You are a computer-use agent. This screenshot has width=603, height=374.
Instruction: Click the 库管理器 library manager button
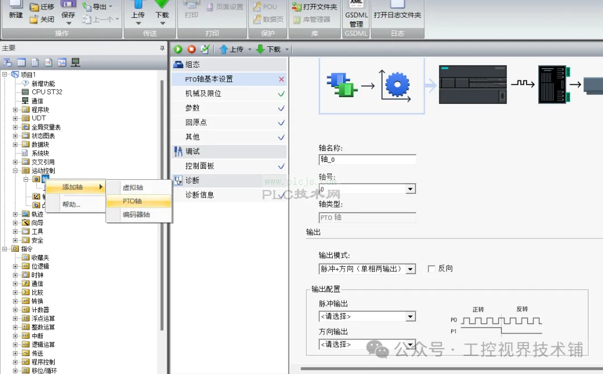312,19
